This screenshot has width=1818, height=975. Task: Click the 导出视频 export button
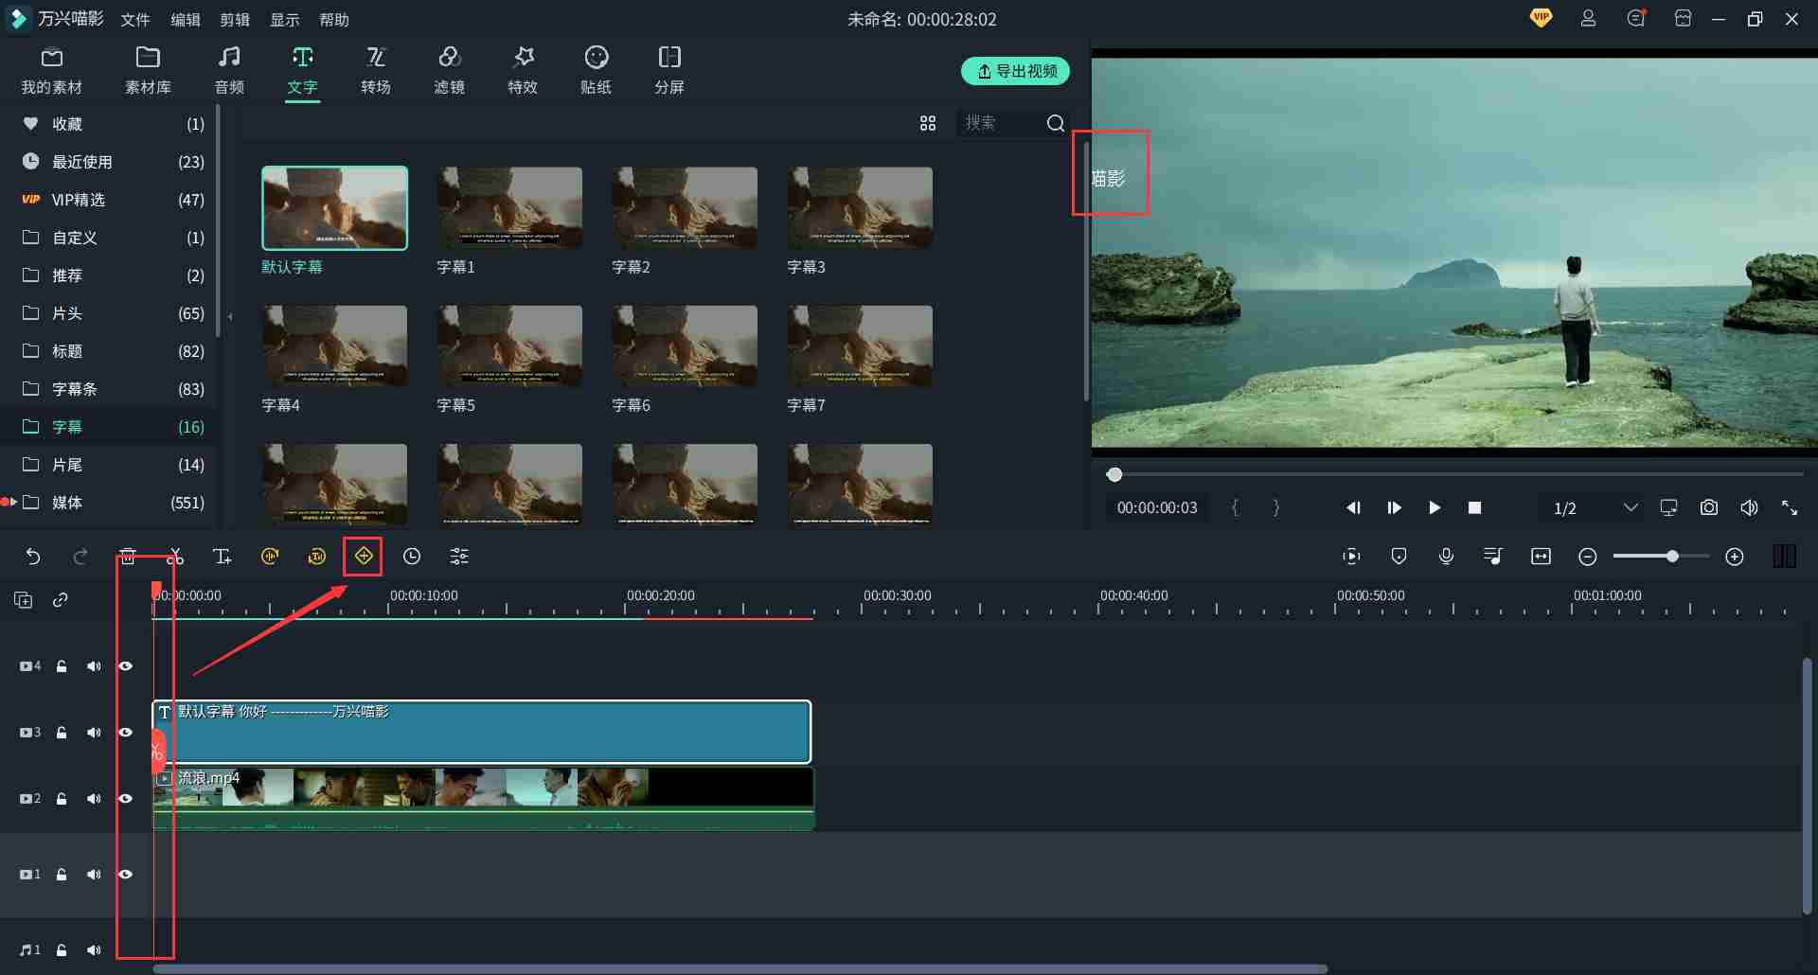pyautogui.click(x=1016, y=71)
